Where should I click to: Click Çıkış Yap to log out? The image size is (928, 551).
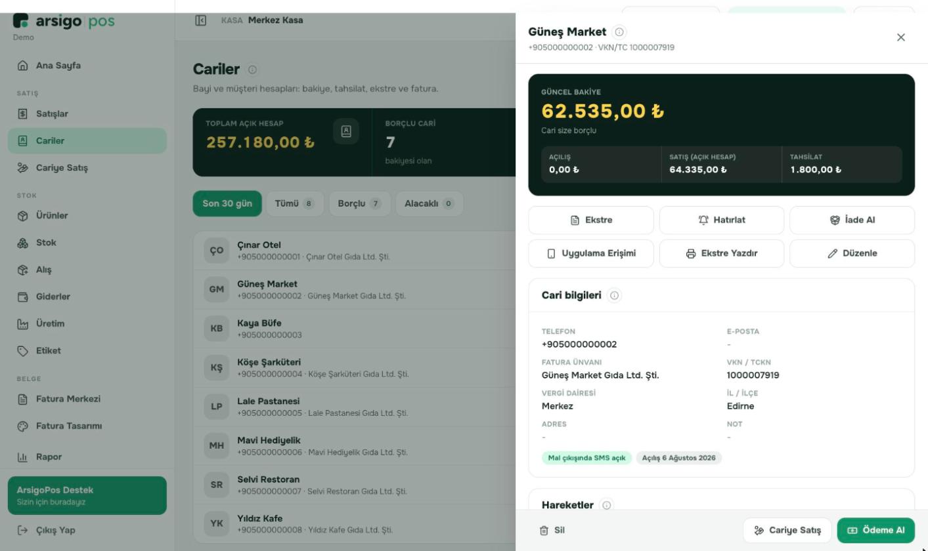click(87, 530)
